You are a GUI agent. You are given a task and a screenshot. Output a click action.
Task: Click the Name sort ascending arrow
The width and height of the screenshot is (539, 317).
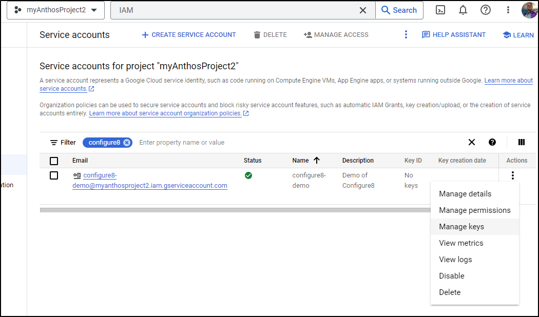(317, 161)
